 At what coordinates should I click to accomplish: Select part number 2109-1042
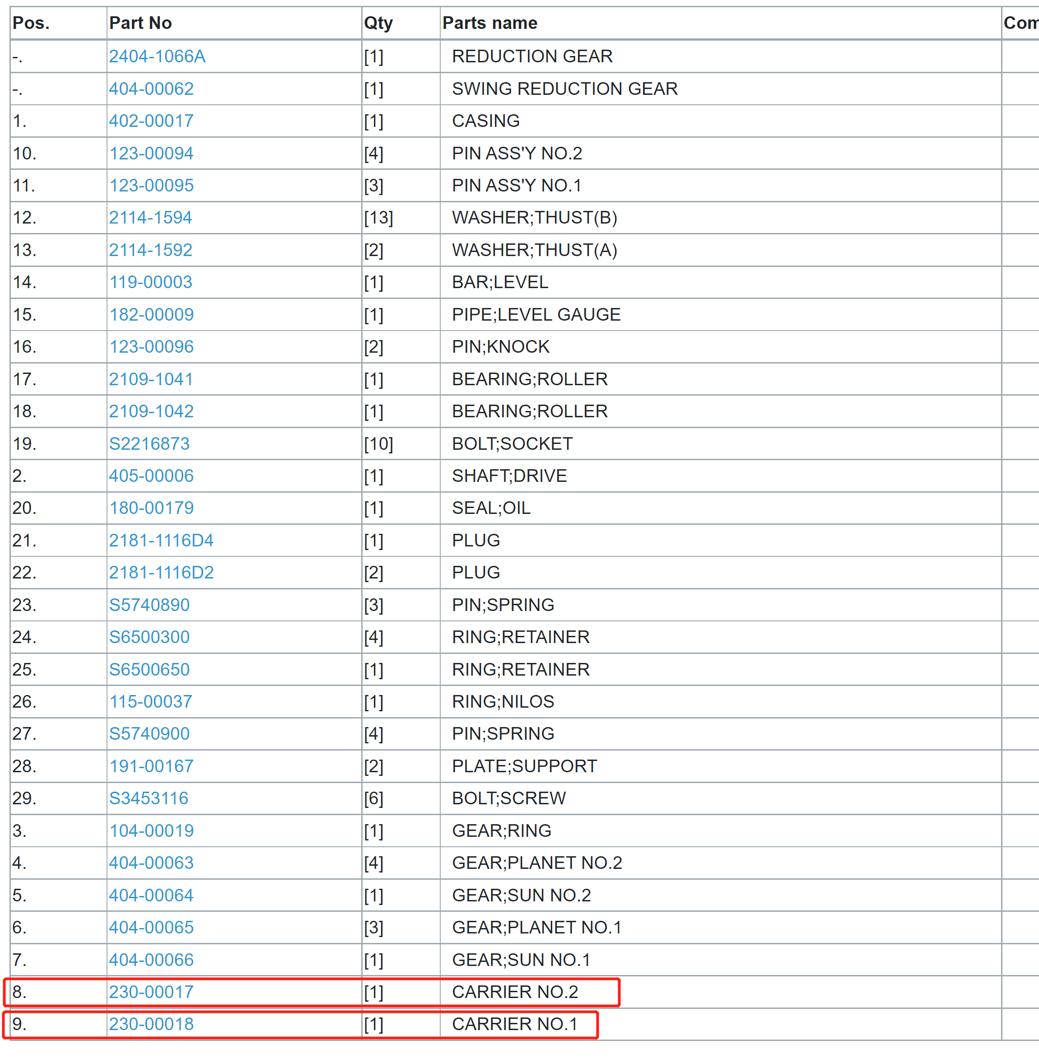tap(151, 411)
